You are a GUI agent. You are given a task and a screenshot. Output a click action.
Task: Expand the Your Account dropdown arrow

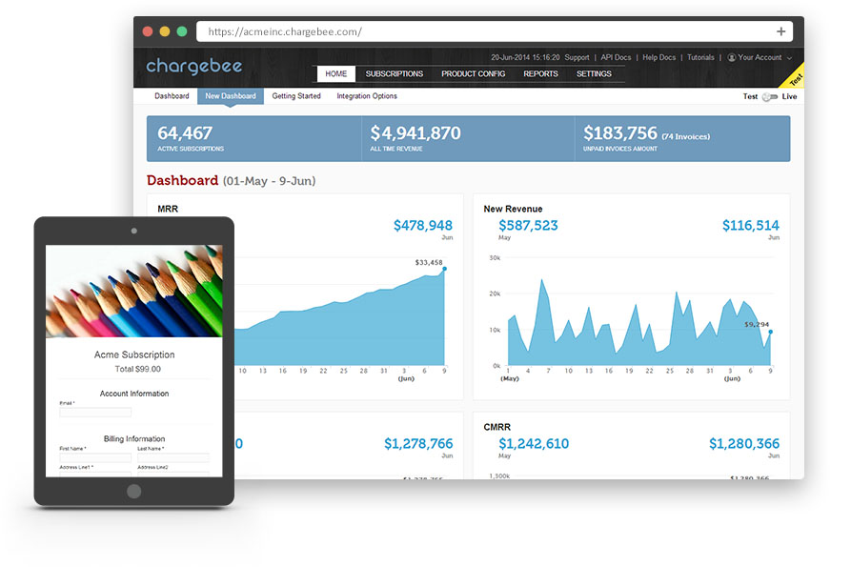[x=789, y=58]
